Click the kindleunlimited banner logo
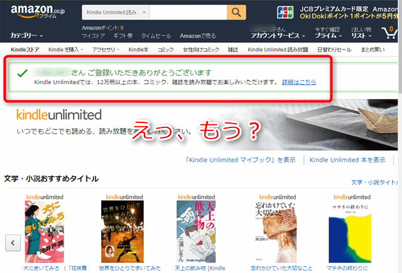Screen dimensions: 402x273 (x=59, y=114)
